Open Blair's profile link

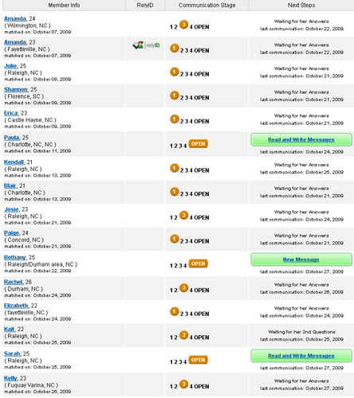click(x=10, y=185)
